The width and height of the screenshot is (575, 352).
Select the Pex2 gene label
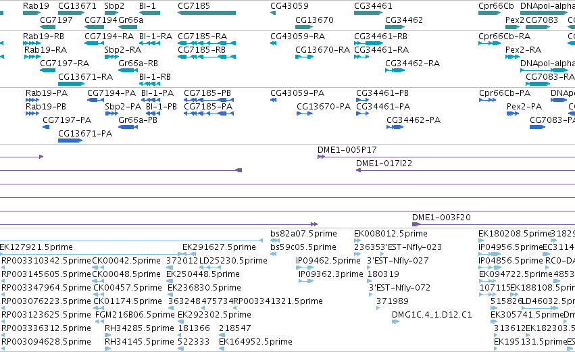point(515,20)
